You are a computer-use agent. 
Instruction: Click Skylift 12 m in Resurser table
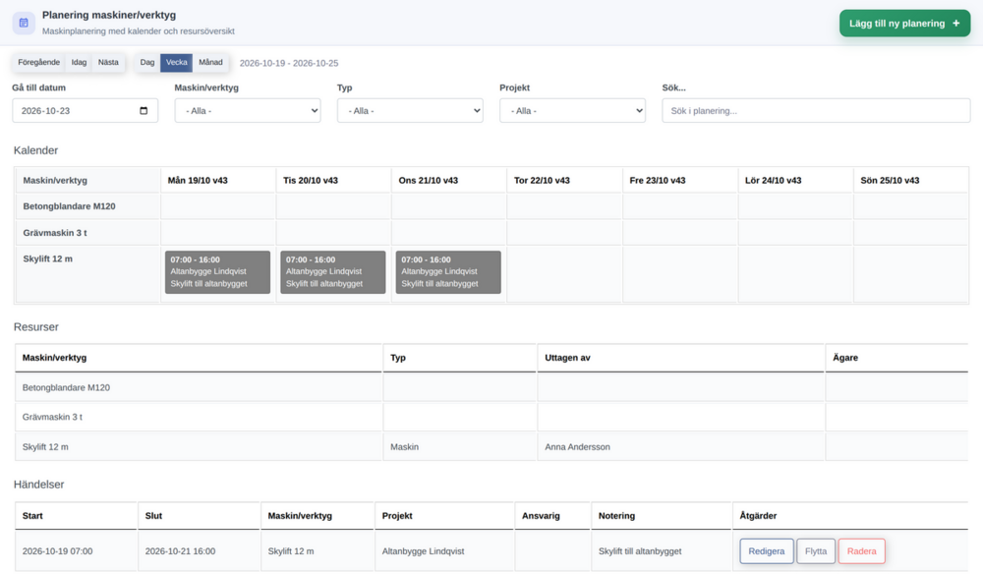pyautogui.click(x=45, y=447)
